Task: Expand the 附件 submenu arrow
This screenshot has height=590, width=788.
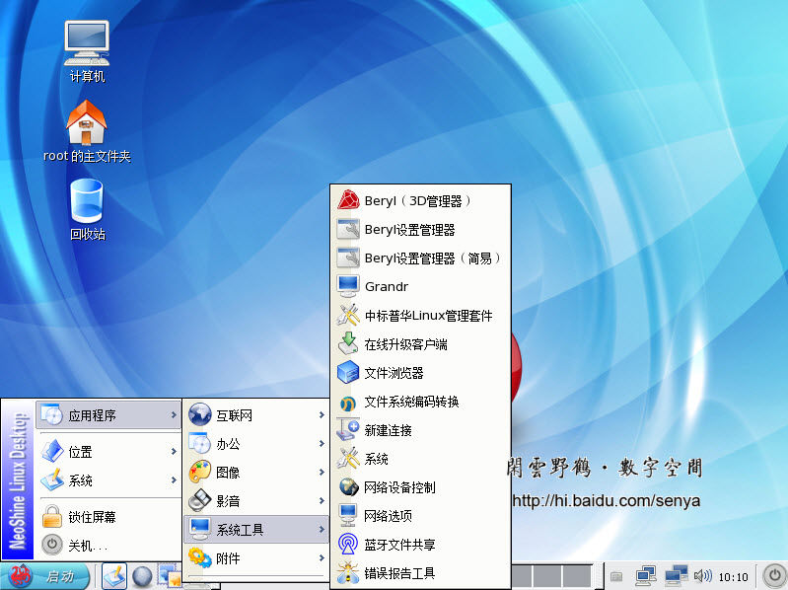Action: [x=322, y=557]
